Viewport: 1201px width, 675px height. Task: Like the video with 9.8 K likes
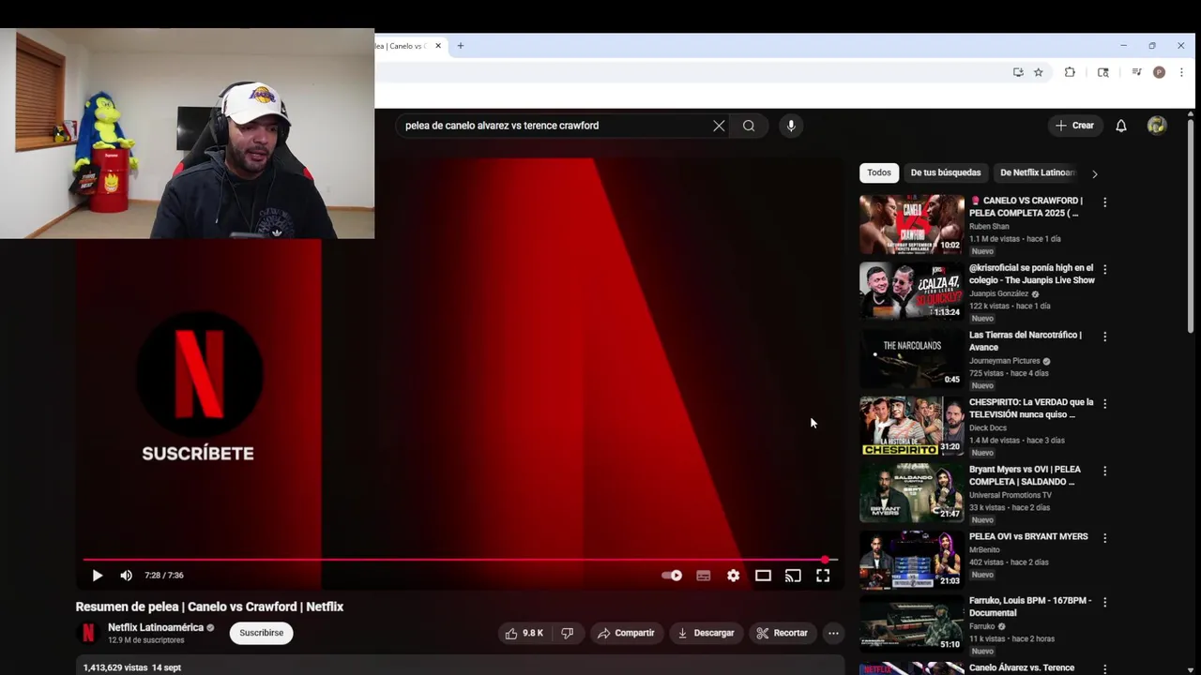point(524,633)
